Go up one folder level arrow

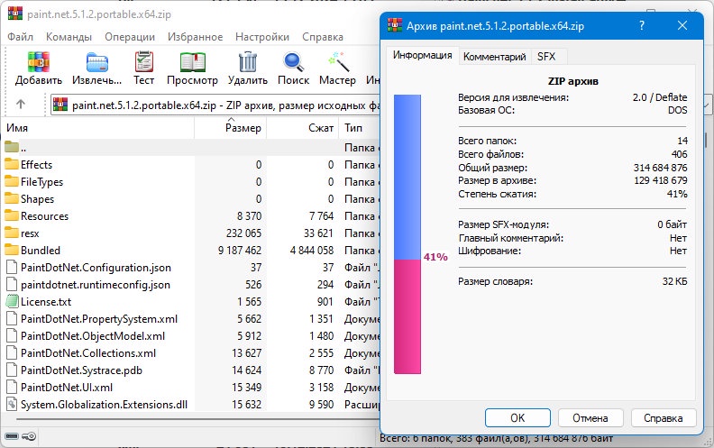point(21,105)
